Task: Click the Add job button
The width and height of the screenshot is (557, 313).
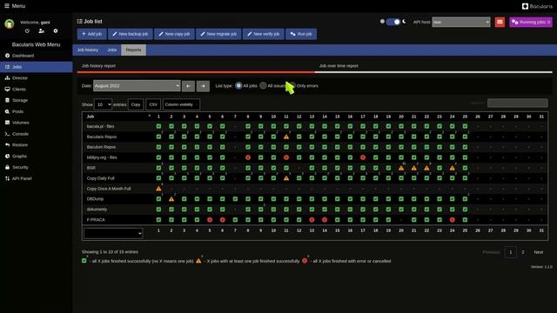Action: (92, 34)
